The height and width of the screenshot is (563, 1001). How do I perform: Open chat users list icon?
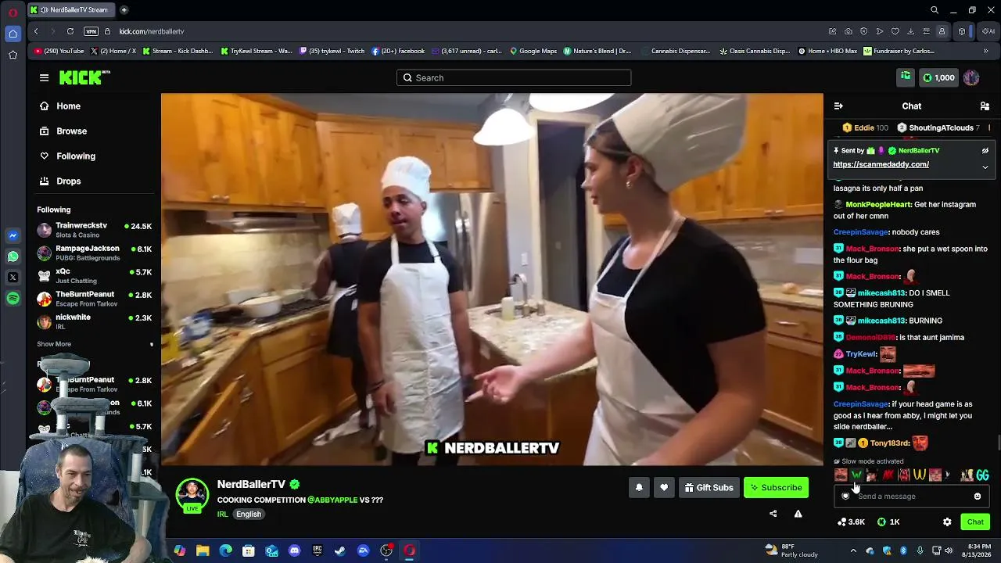coord(985,106)
